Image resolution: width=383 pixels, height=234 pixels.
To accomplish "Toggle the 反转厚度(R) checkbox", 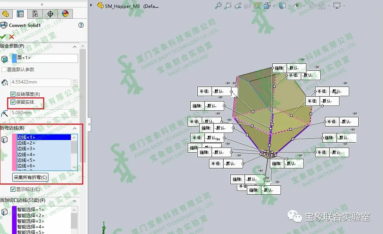I will pos(13,94).
